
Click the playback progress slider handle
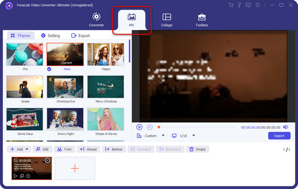pos(159,127)
